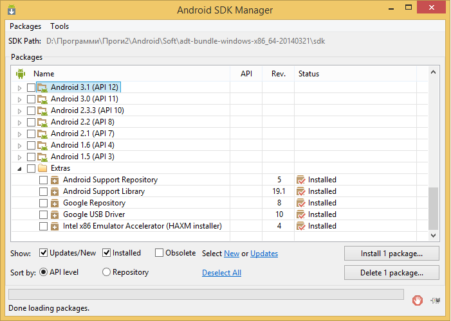This screenshot has width=451, height=321.
Task: Click the Android 2.2 (API 8) folder icon
Action: point(42,123)
